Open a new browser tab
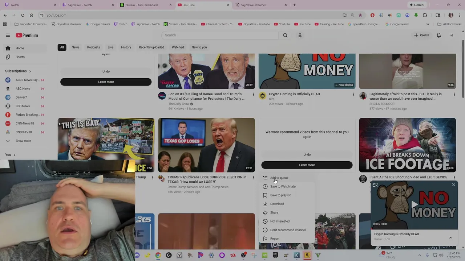This screenshot has height=261, width=465. (x=294, y=5)
